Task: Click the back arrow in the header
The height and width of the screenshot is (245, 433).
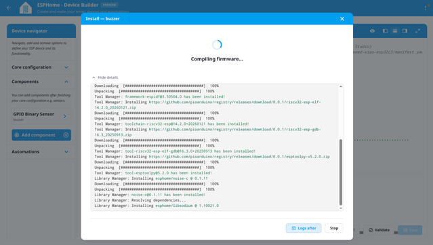Action: click(9, 7)
